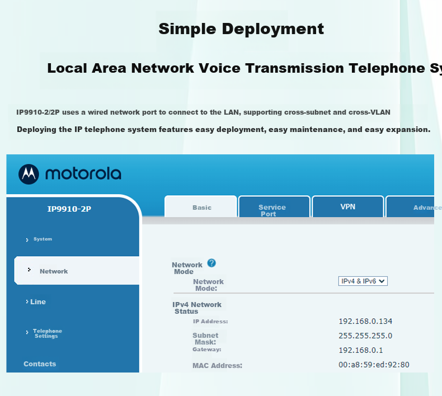
Task: Expand the System sidebar menu
Action: tap(43, 239)
